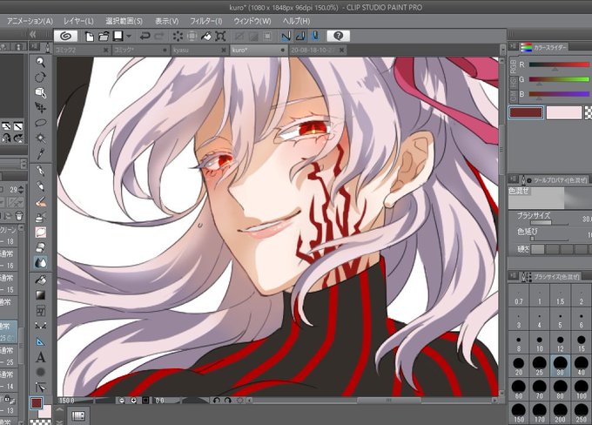This screenshot has width=592, height=425.
Task: Select the Eraser tool
Action: coord(40,247)
